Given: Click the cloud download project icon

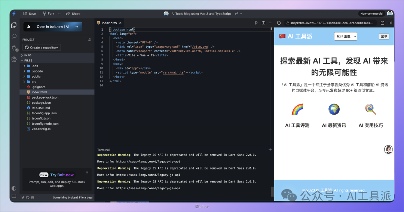Looking at the screenshot, I should [90, 40].
